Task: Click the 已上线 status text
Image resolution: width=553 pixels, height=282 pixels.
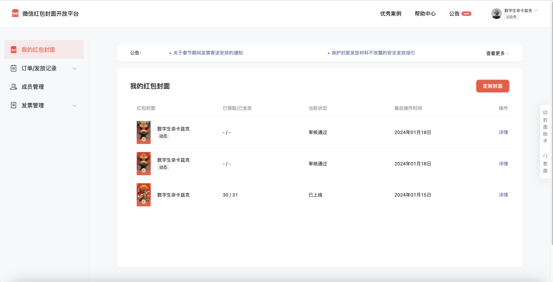Action: tap(315, 195)
